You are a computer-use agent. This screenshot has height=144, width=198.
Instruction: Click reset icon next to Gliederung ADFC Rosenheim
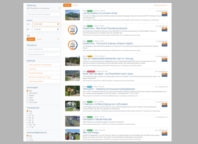coord(59,8)
